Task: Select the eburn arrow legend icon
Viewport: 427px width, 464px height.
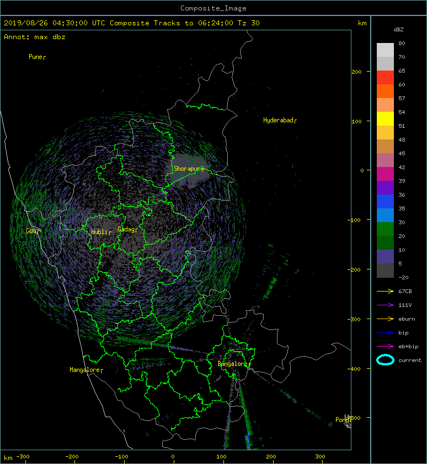Action: click(385, 319)
